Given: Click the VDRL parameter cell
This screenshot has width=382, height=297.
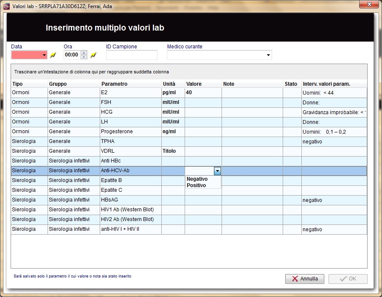Looking at the screenshot, I should [131, 151].
